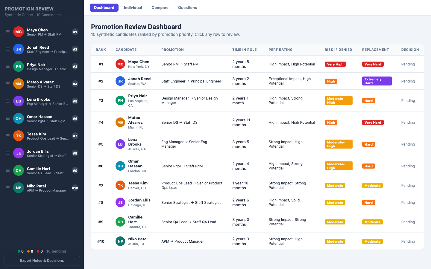Grab the drag handle beside Priya Nair
The image size is (431, 269).
pos(8,66)
